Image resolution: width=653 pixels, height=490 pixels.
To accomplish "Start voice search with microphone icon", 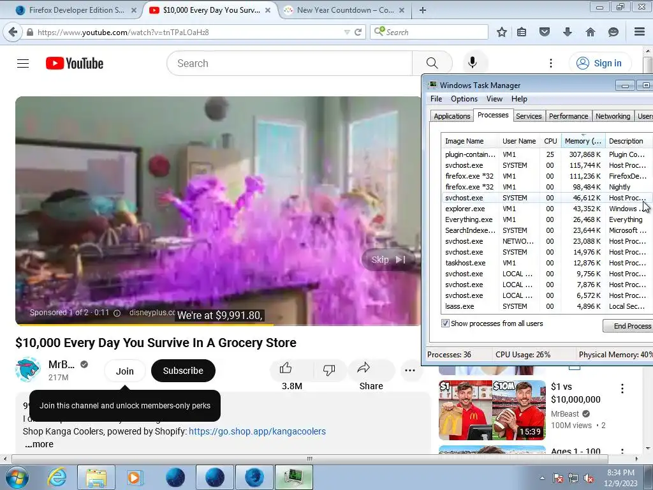I will coord(473,63).
